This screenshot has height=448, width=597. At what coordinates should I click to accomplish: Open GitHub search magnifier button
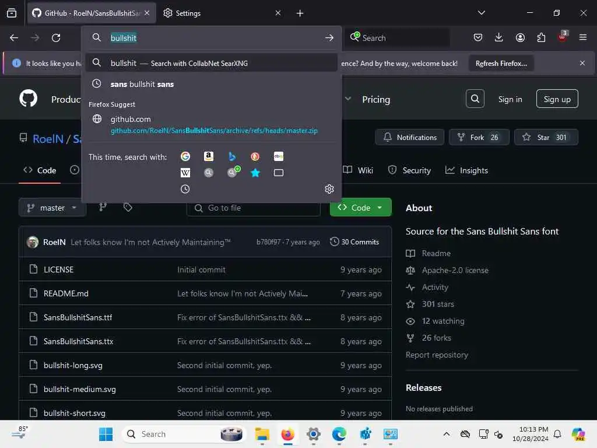(x=475, y=99)
